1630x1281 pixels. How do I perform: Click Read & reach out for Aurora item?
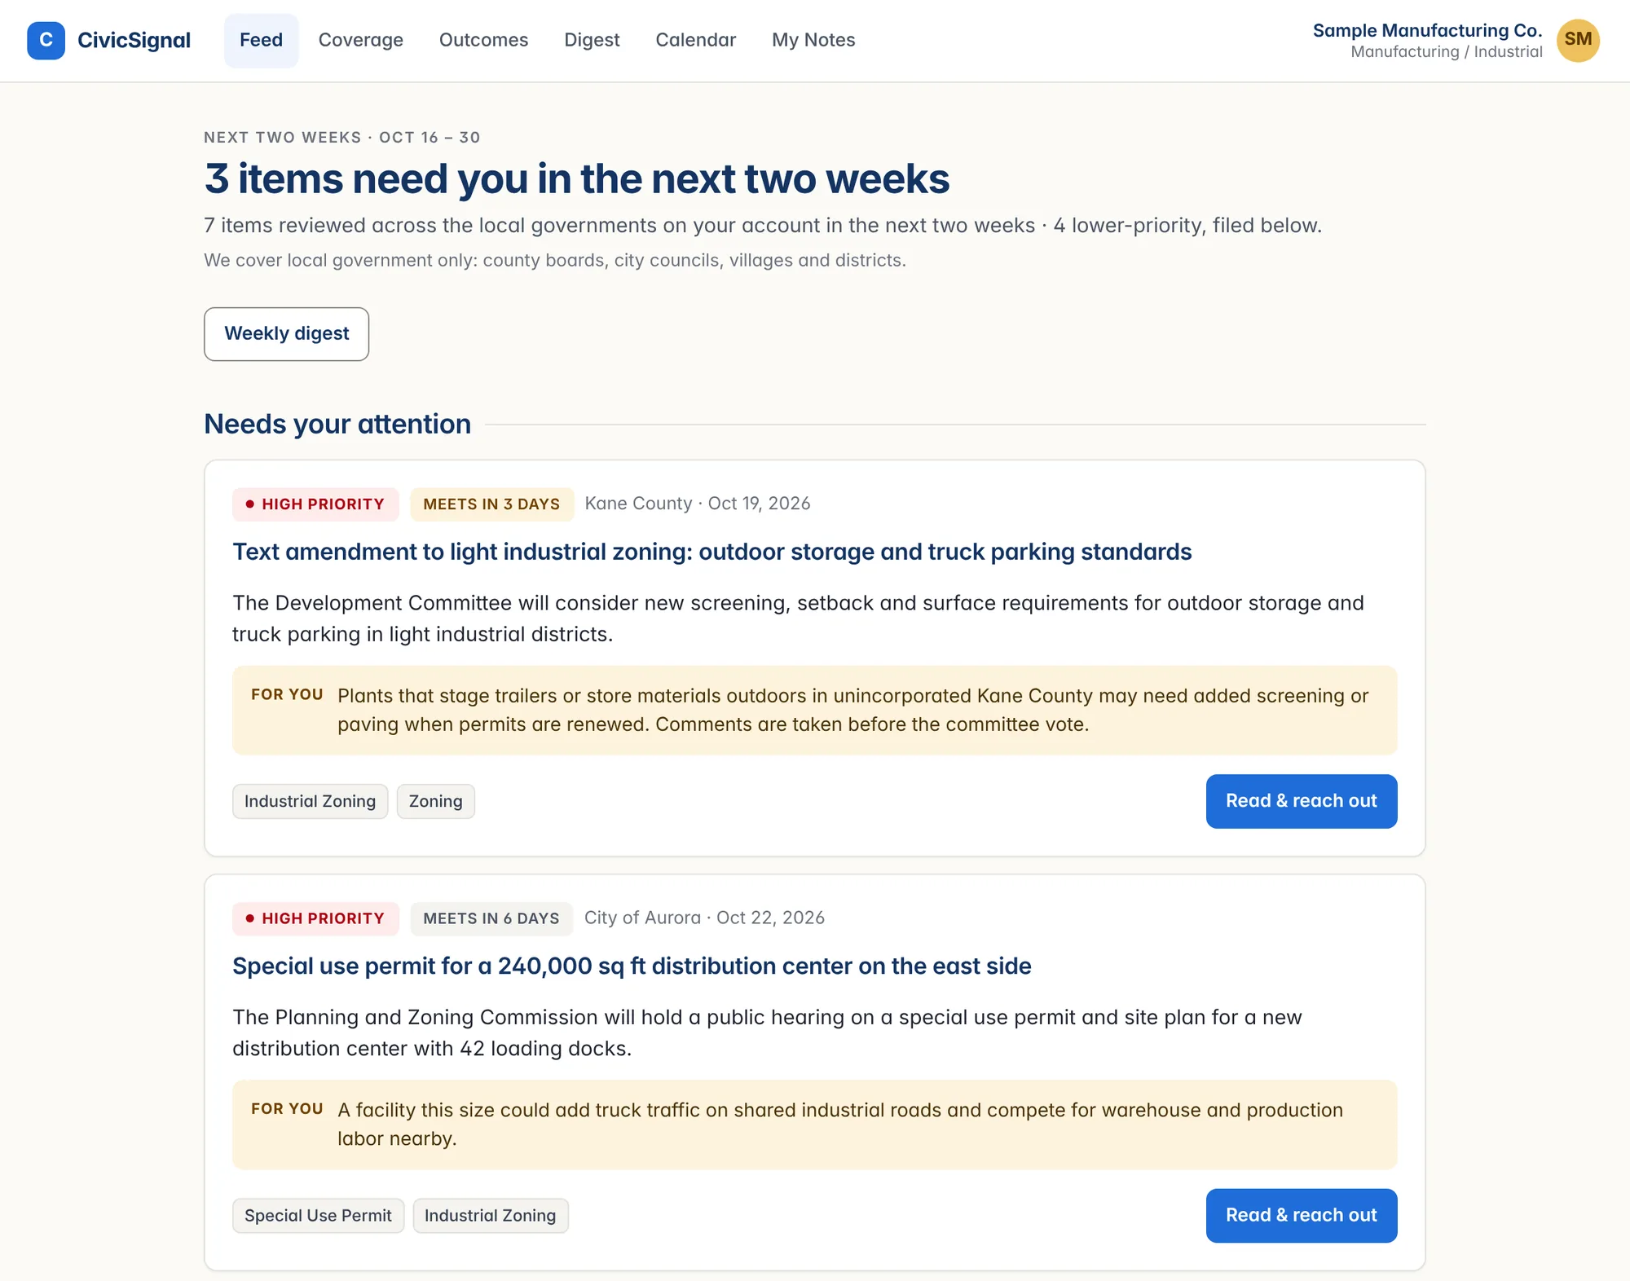click(1302, 1215)
